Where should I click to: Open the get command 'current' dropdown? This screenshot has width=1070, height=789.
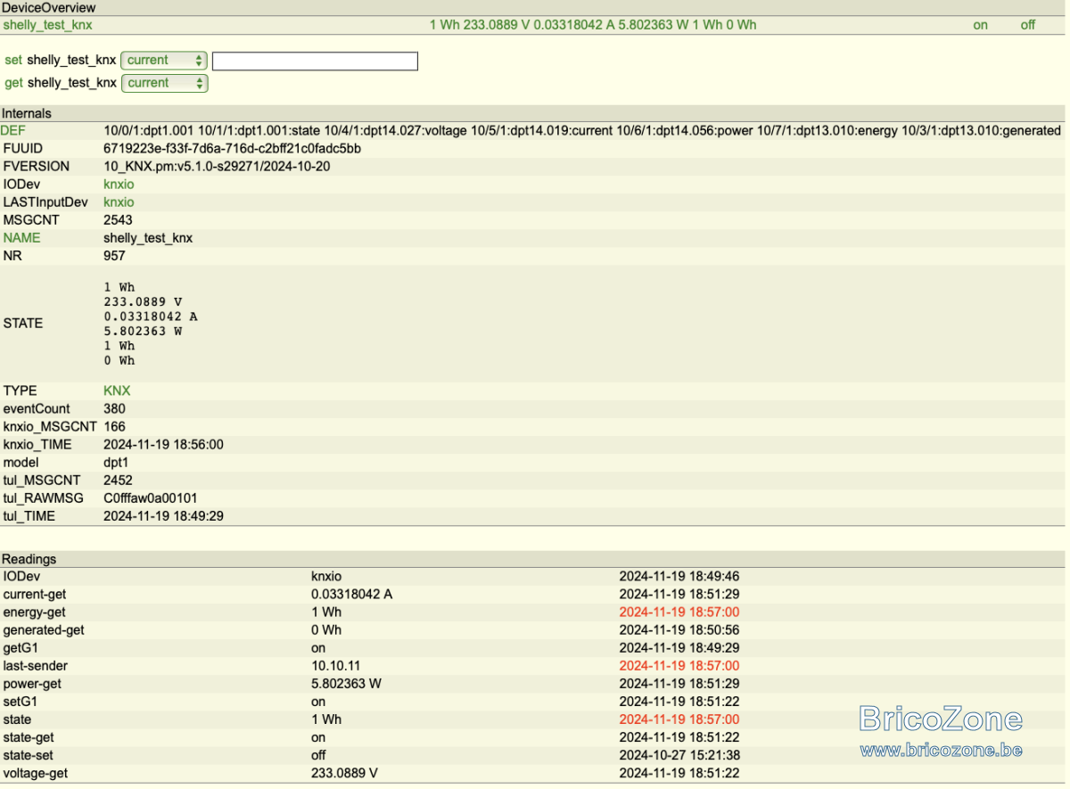[x=164, y=83]
